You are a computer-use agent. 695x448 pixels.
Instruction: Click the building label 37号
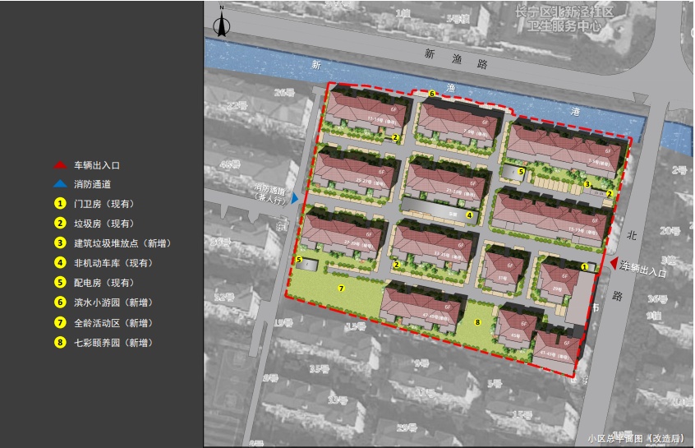[502, 279]
